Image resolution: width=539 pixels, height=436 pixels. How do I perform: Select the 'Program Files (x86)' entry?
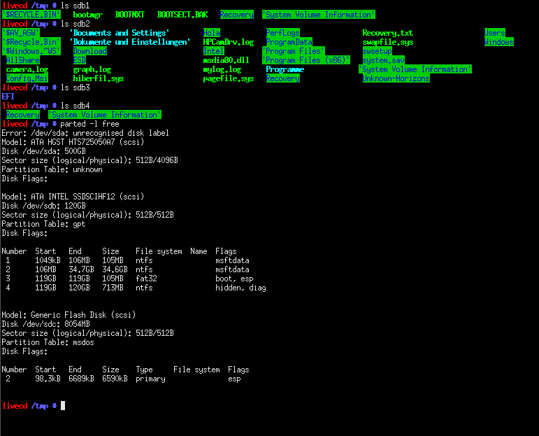[306, 60]
